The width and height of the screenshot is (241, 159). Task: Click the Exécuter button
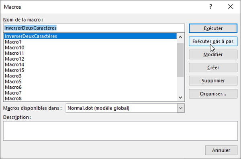[213, 28]
